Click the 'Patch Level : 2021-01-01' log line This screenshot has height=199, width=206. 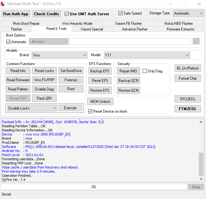click(23, 155)
